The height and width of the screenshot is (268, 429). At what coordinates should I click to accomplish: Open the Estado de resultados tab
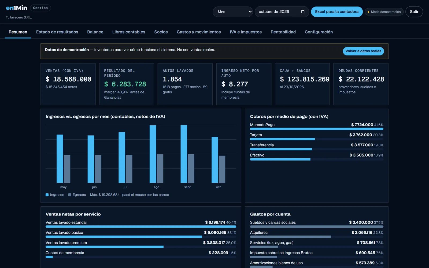click(57, 32)
